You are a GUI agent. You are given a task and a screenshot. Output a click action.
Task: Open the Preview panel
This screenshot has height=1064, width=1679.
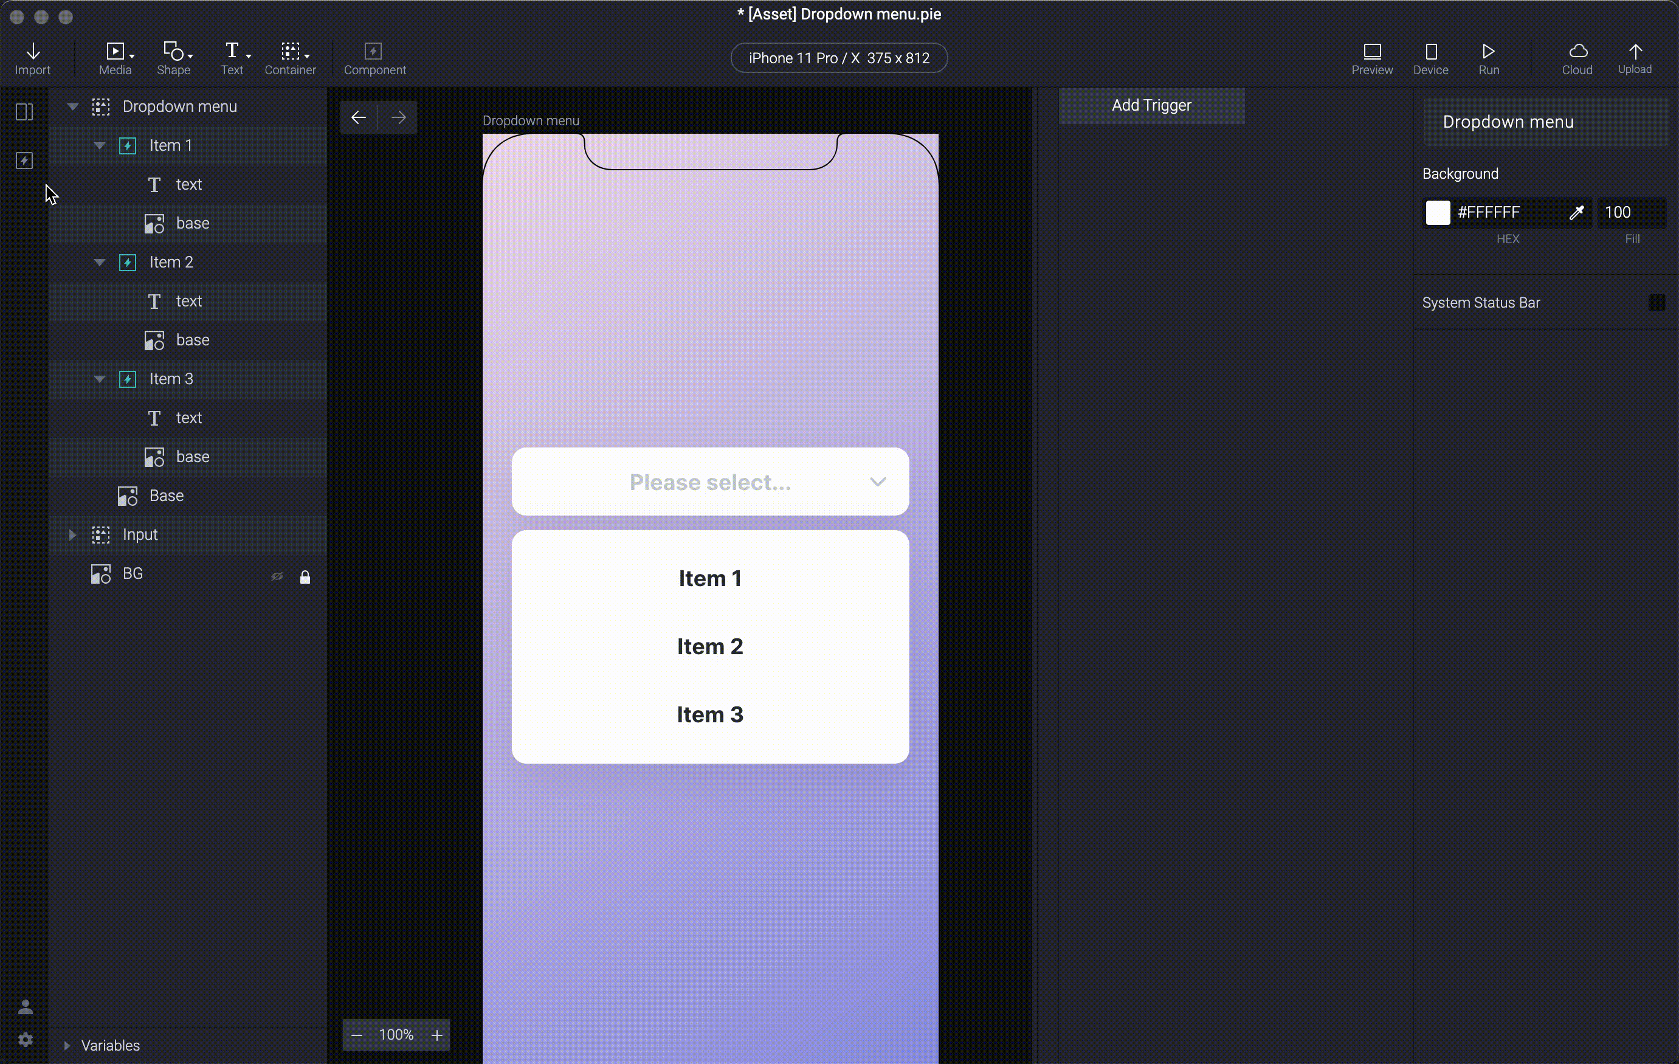(1372, 58)
